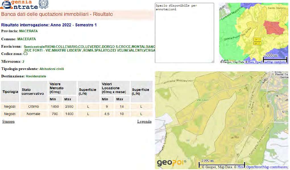
Task: Open OpenStreetMap contributors link on large map
Action: [x=267, y=167]
